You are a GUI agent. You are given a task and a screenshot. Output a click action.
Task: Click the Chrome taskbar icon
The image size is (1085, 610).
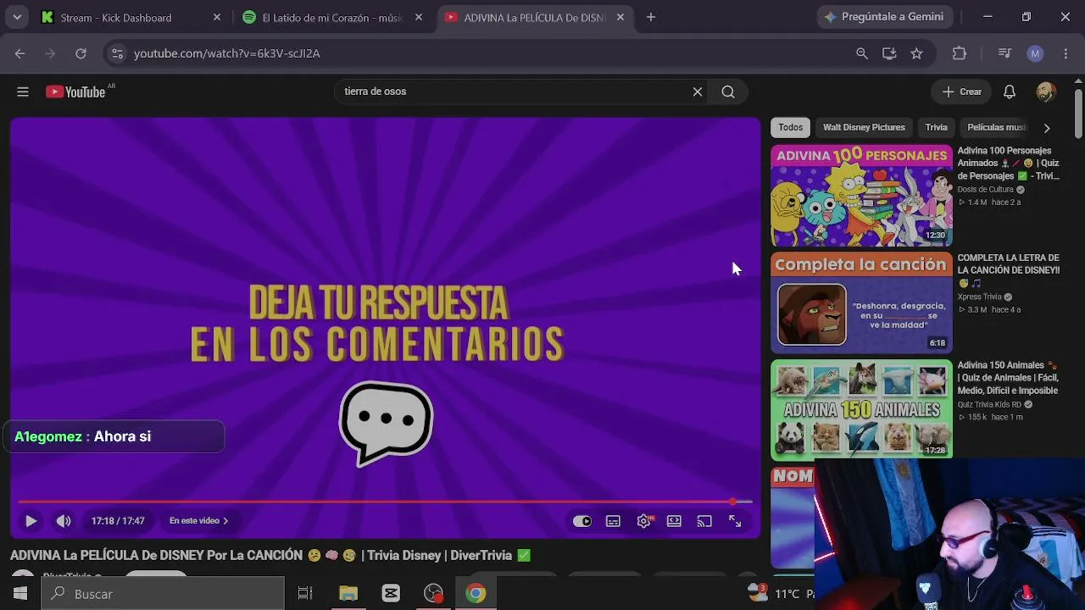pyautogui.click(x=476, y=594)
